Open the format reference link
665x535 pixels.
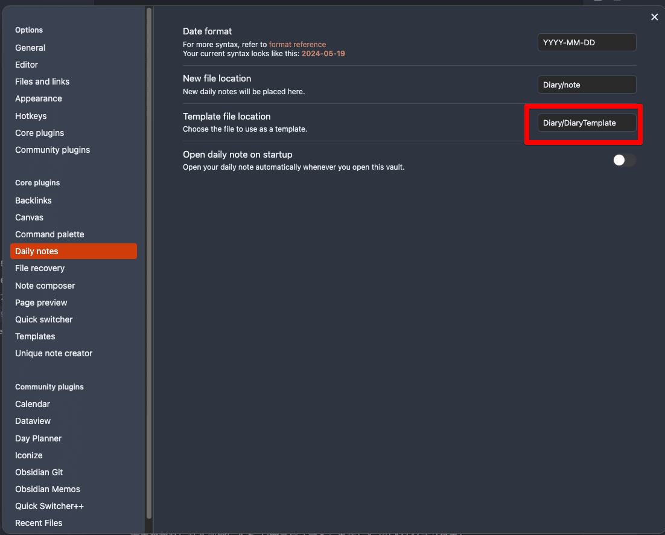click(x=297, y=45)
